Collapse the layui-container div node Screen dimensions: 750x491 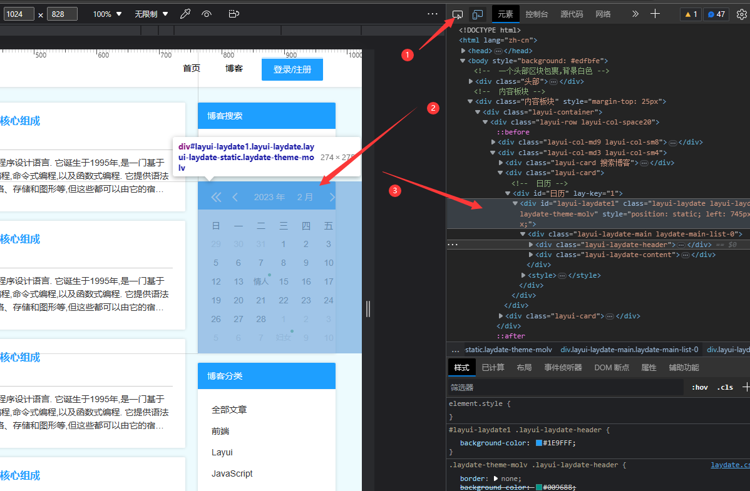(x=478, y=113)
